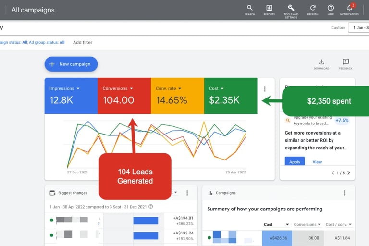Click the New campaign button
The width and height of the screenshot is (369, 246).
71,64
